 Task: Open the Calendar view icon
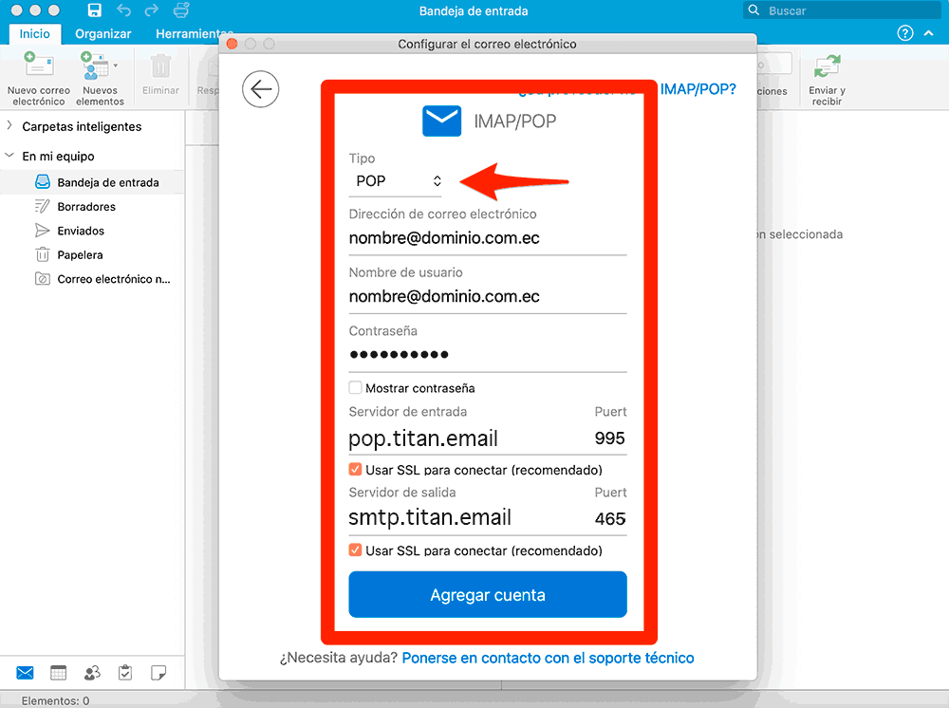click(x=58, y=672)
